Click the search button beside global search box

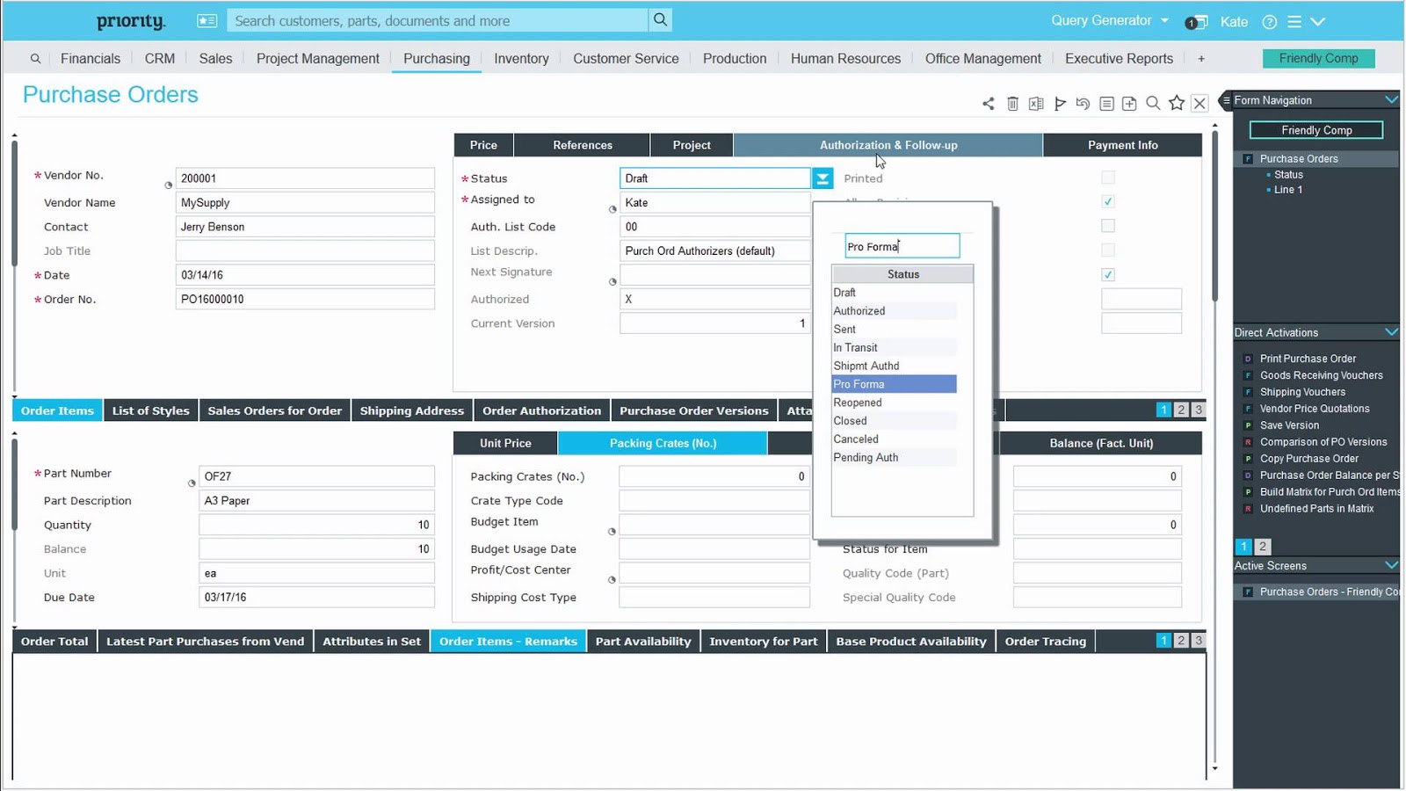click(660, 20)
